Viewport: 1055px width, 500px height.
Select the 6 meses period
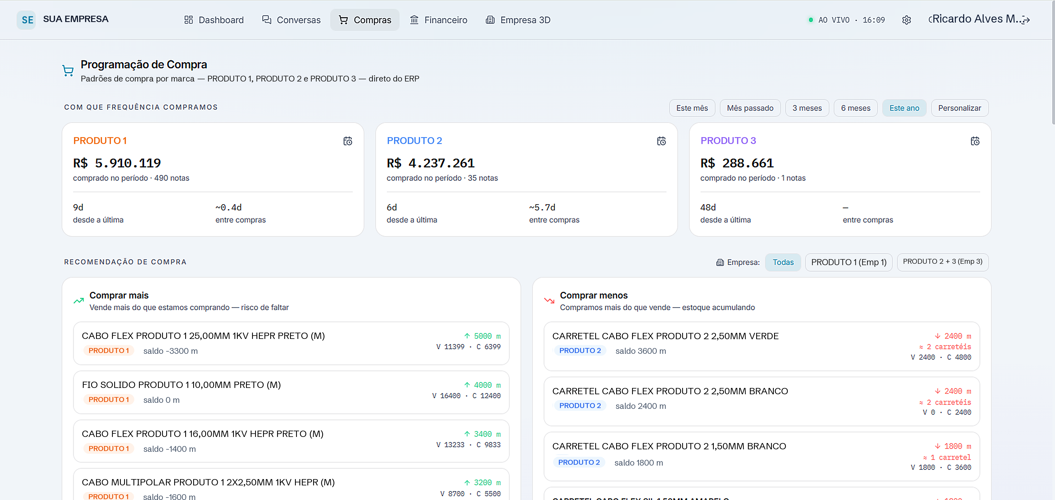click(856, 108)
